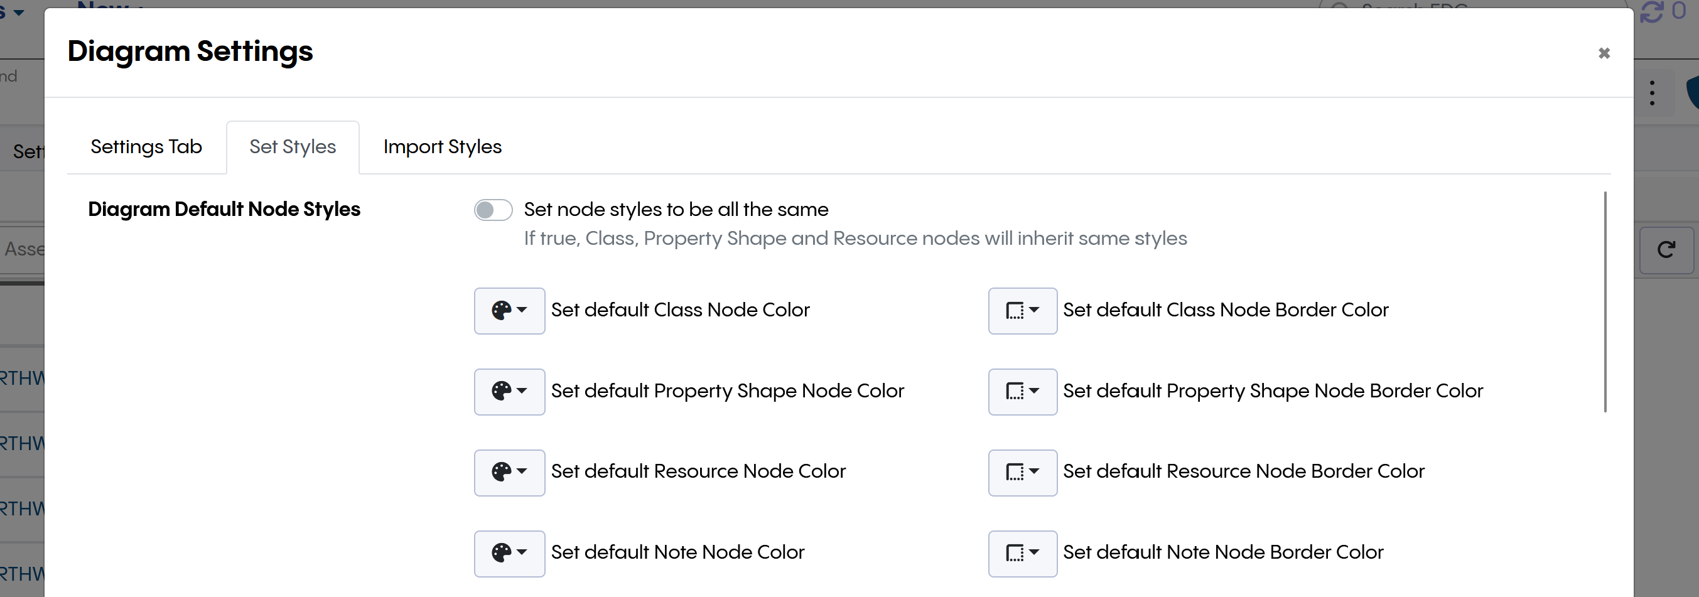Viewport: 1699px width, 597px height.
Task: Click the Resource Node Color palette icon
Action: (501, 472)
